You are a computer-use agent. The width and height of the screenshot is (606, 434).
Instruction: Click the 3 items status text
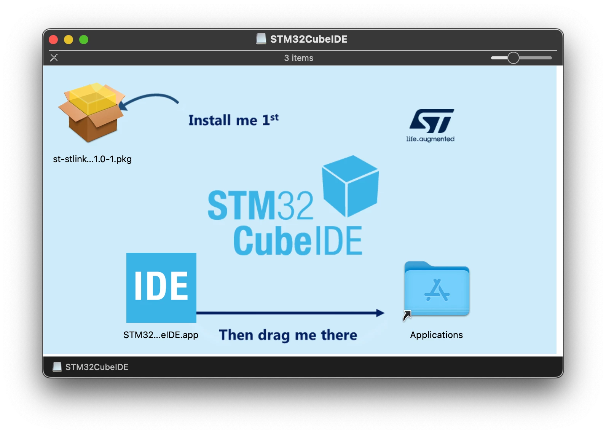coord(299,58)
